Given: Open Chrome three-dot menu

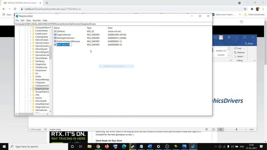Looking at the screenshot, I should point(263,9).
